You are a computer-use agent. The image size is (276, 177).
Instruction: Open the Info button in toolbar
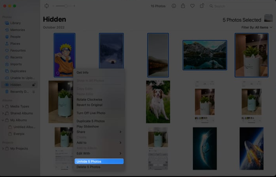[174, 6]
